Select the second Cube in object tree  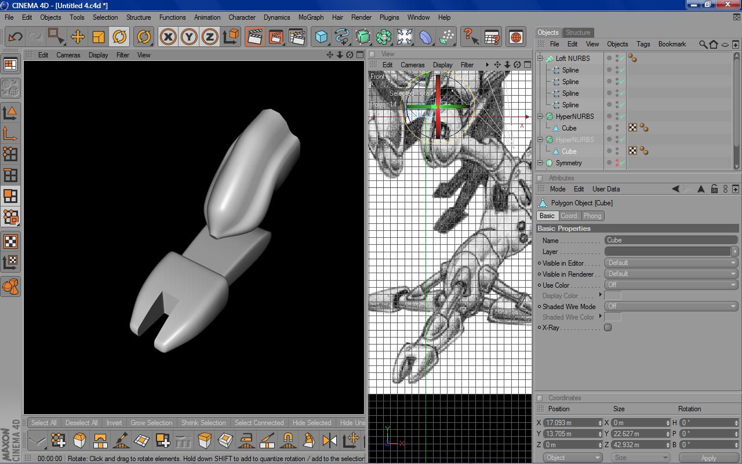click(569, 151)
